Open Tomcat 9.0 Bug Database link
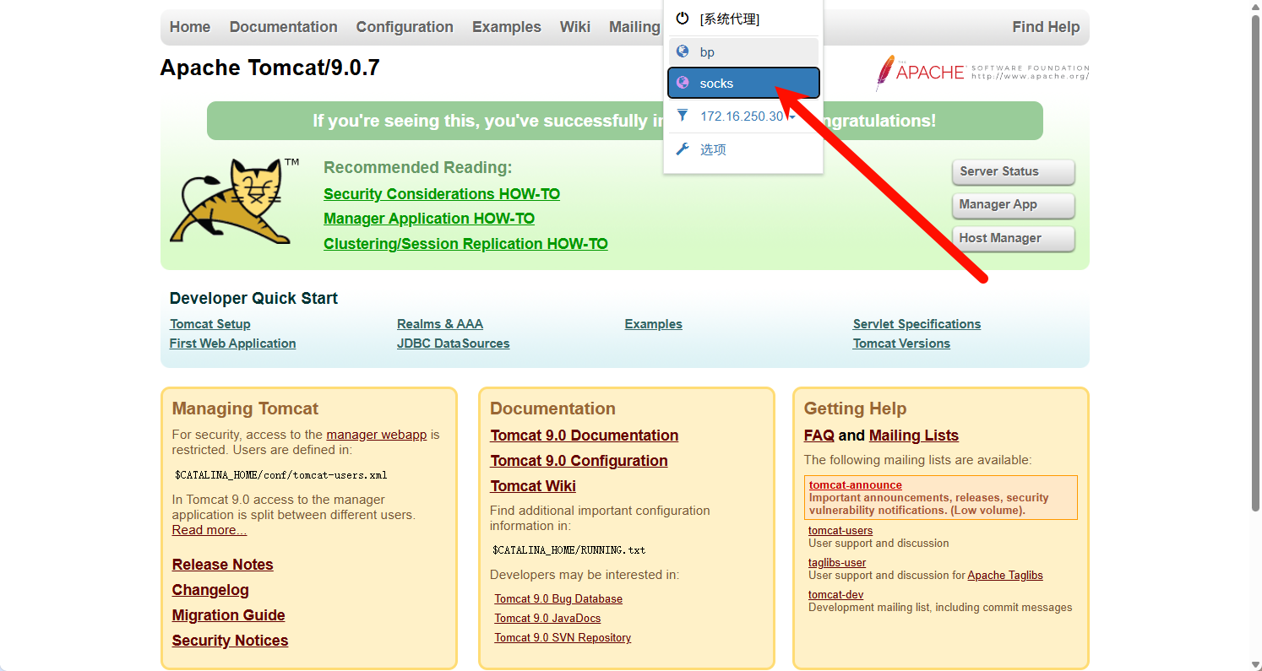The image size is (1262, 671). (x=558, y=599)
